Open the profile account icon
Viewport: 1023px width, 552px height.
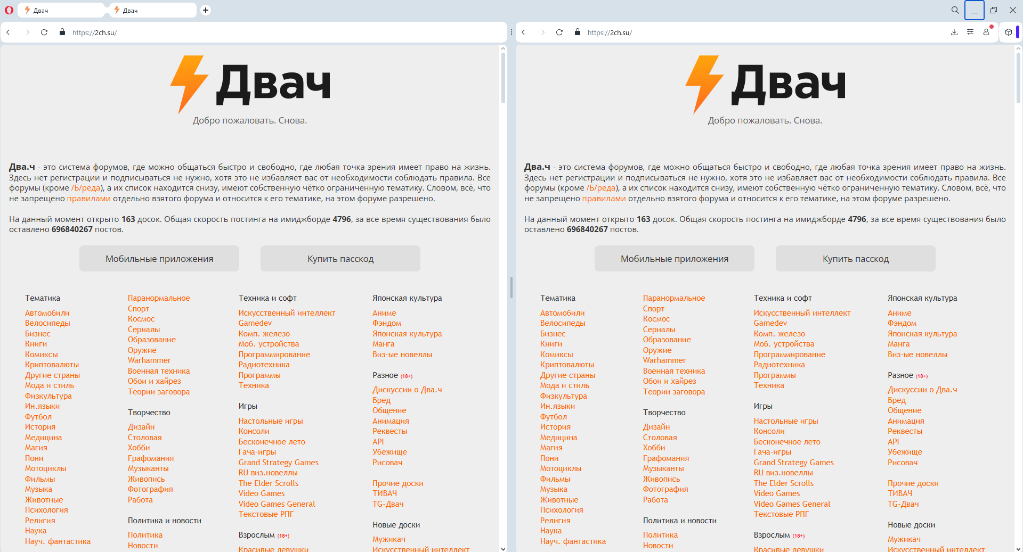pyautogui.click(x=986, y=32)
